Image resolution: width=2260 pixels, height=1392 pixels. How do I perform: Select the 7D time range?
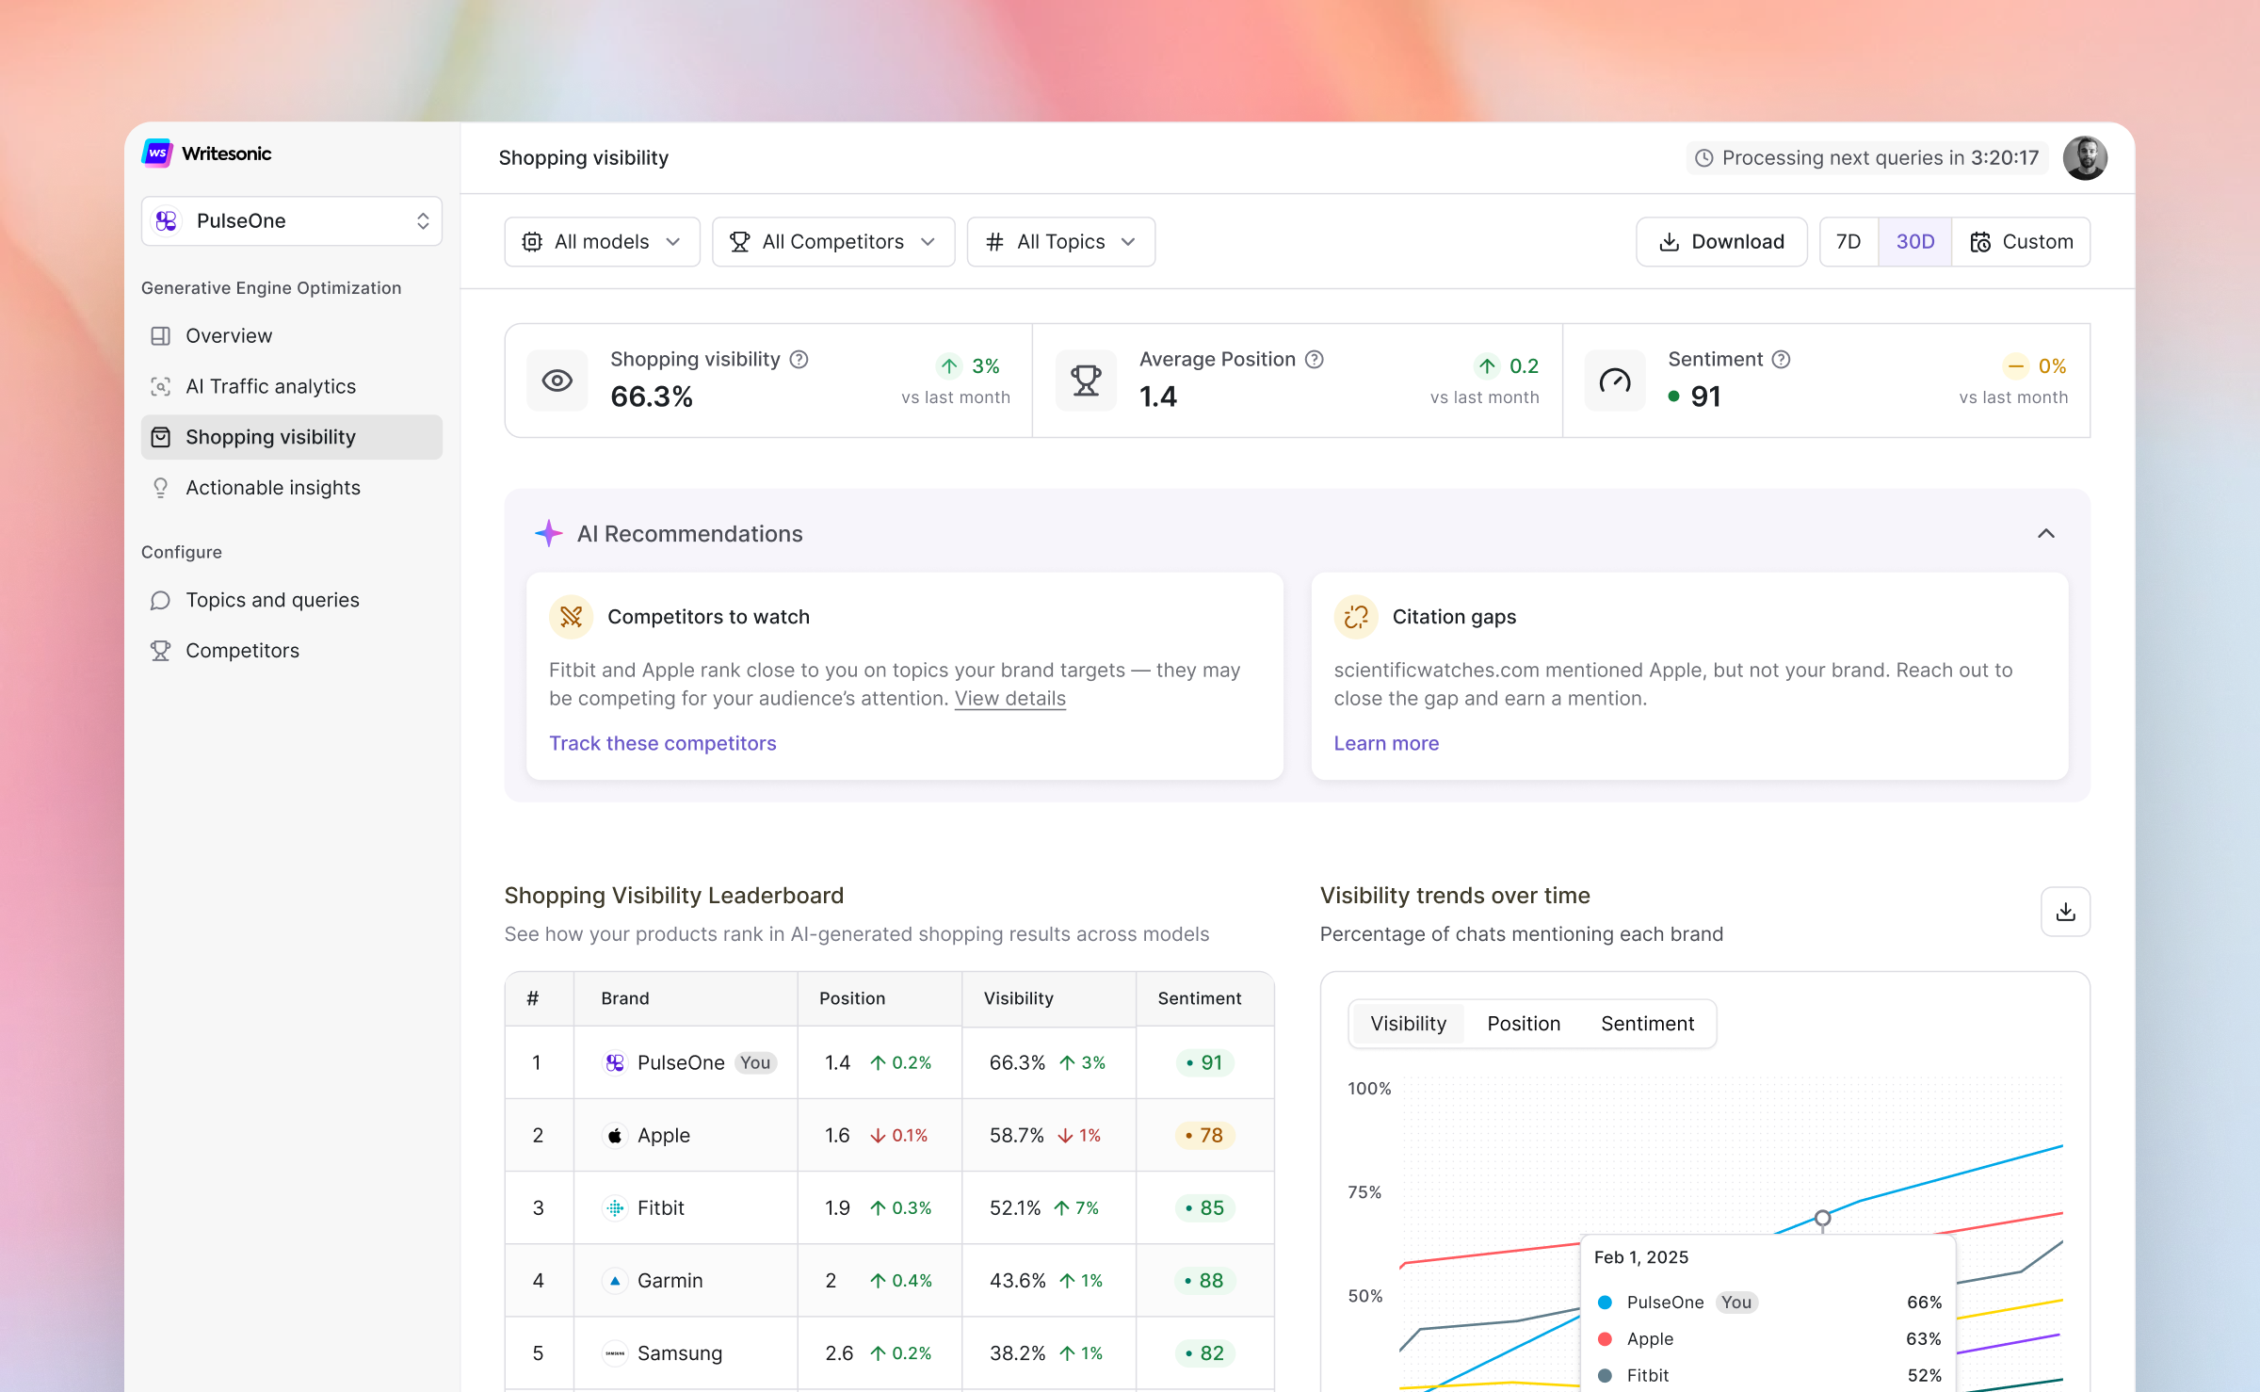(x=1848, y=241)
